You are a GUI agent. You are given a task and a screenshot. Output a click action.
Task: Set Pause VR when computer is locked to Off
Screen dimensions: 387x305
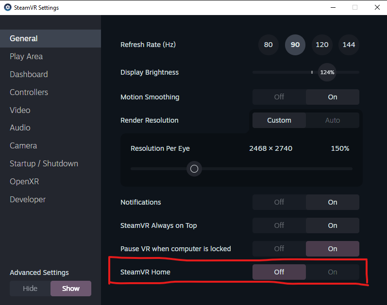(279, 249)
